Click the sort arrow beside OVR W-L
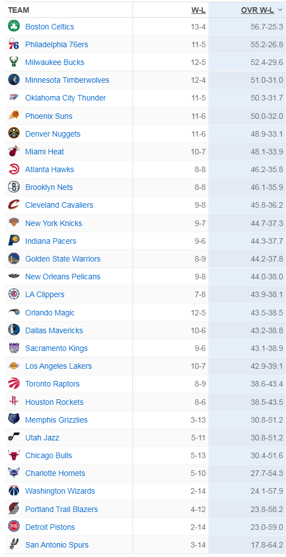This screenshot has width=286, height=557. [x=279, y=11]
